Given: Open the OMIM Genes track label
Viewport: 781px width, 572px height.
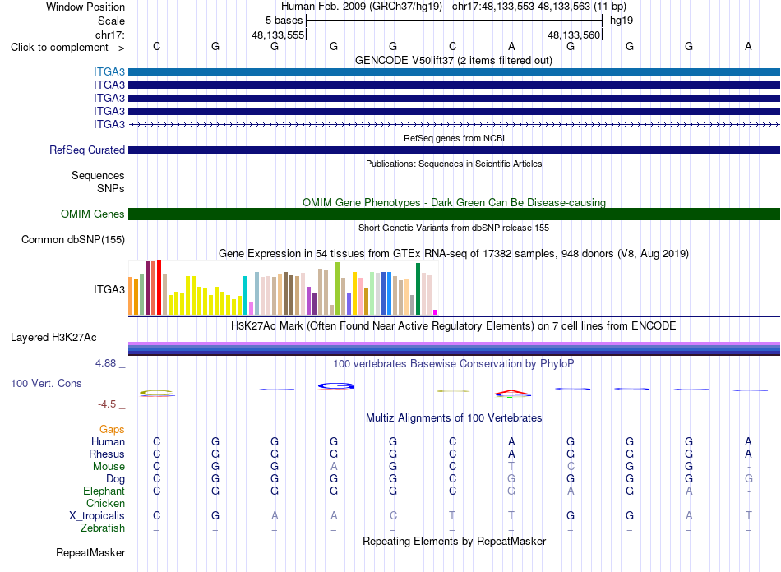Looking at the screenshot, I should click(x=93, y=214).
